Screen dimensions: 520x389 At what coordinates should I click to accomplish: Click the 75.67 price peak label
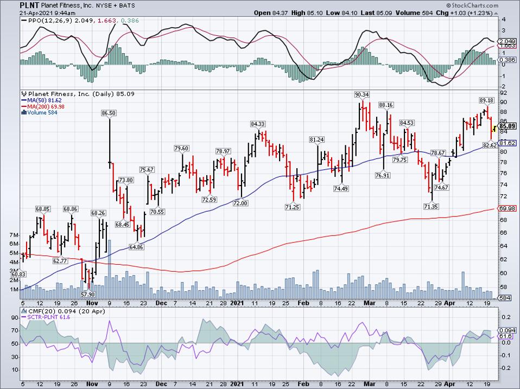(147, 170)
